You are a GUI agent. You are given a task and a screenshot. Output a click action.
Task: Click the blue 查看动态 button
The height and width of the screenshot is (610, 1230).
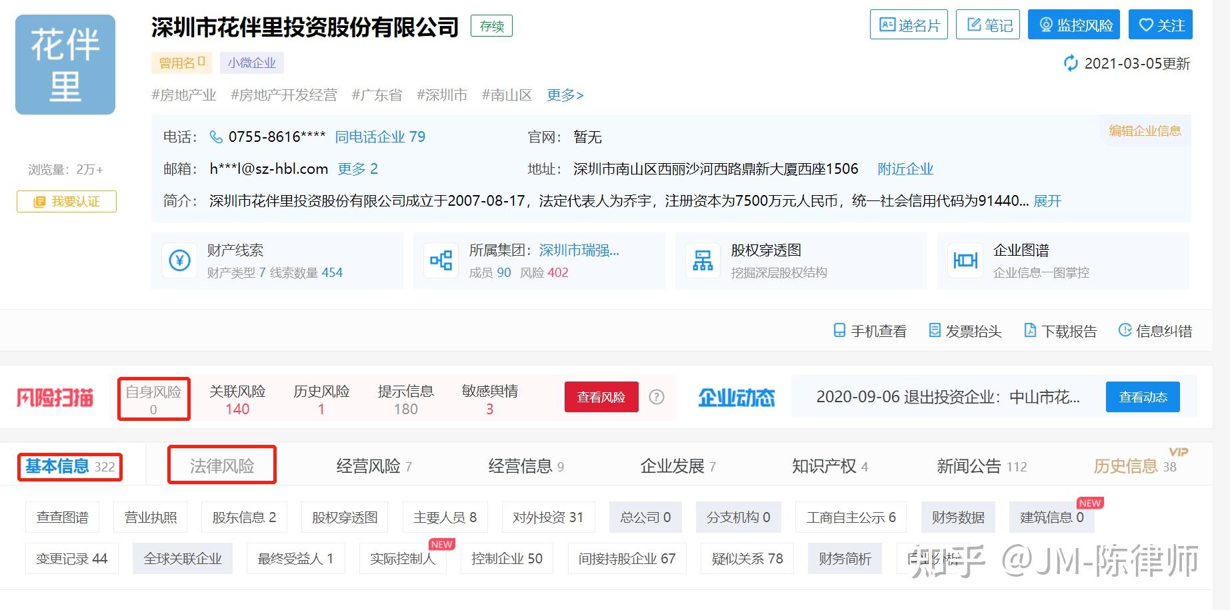(x=1143, y=397)
